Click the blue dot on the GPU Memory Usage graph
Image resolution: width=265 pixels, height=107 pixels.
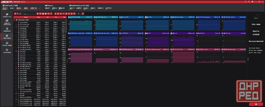coord(245,50)
